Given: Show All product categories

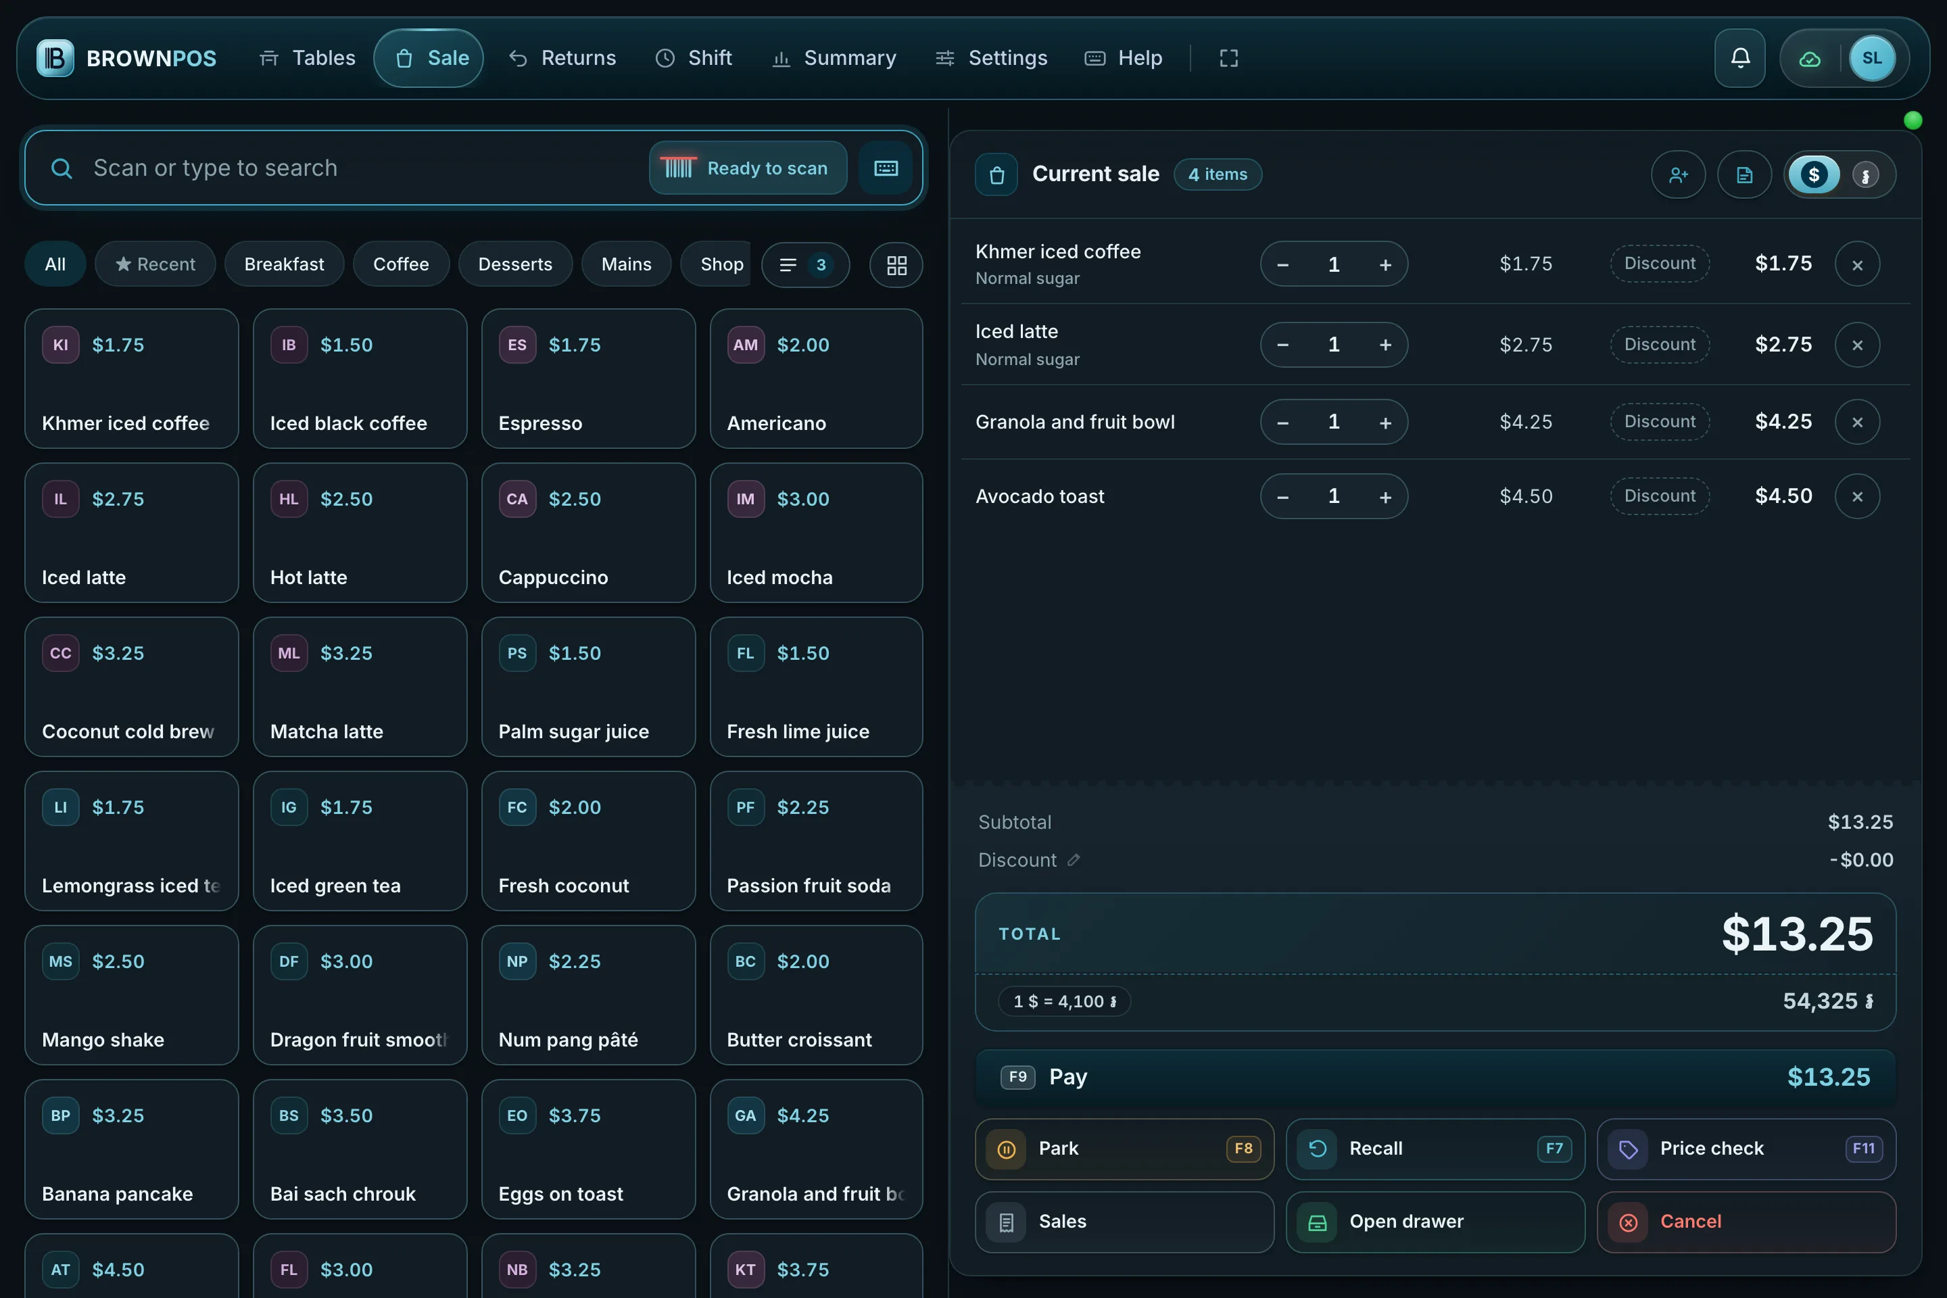Looking at the screenshot, I should pyautogui.click(x=55, y=264).
